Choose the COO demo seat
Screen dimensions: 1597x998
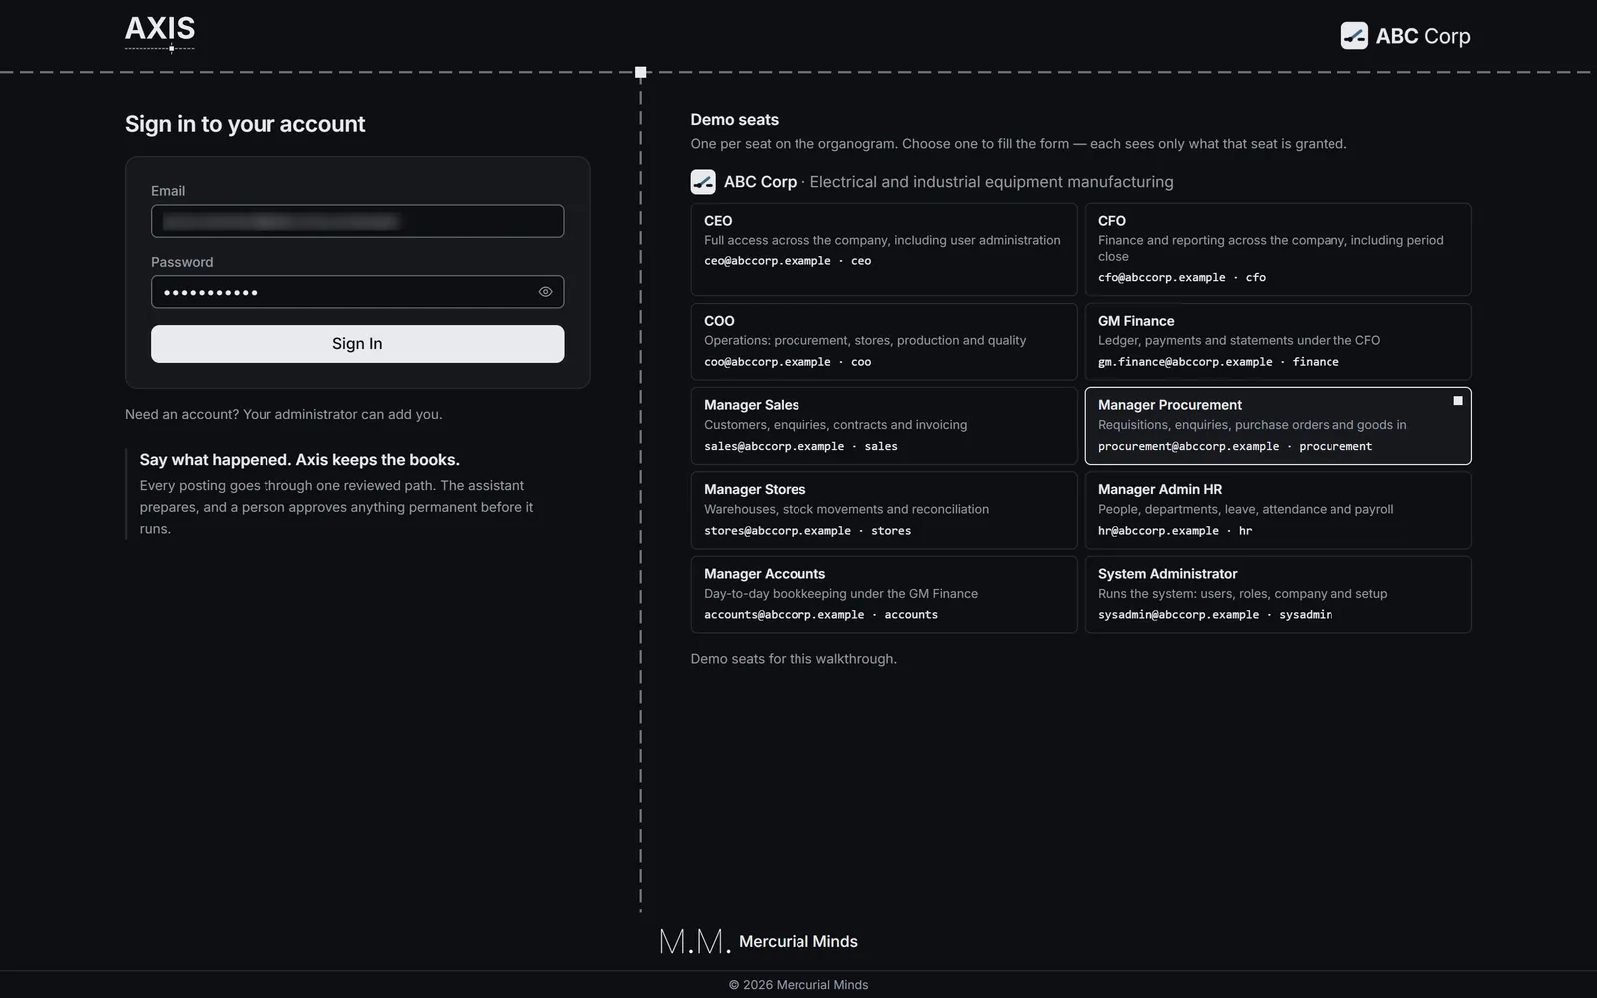click(x=883, y=342)
